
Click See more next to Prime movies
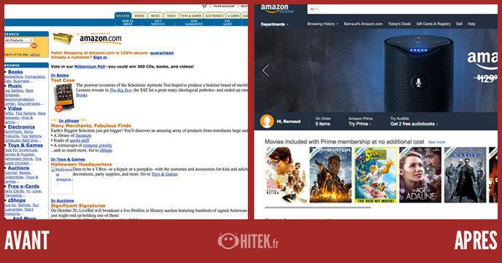click(437, 142)
